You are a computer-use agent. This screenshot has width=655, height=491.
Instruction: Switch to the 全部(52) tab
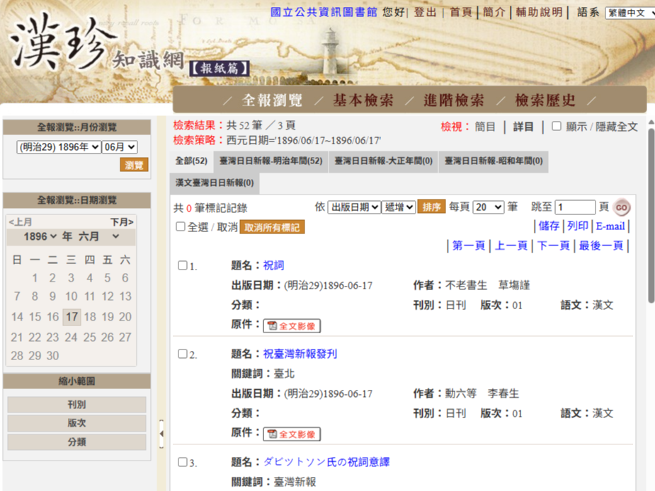[191, 161]
